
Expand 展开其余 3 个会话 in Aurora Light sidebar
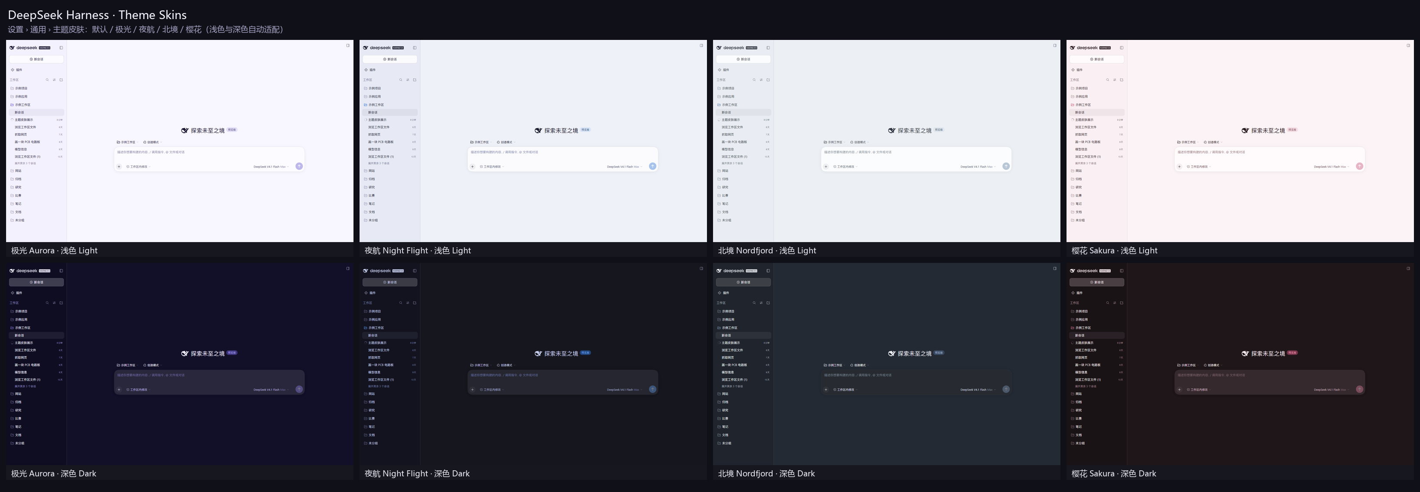25,163
